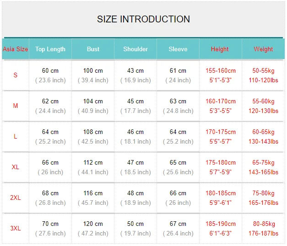Viewport: 287px width, 246px height.
Task: Click the 100 cm bust cell
Action: point(93,70)
